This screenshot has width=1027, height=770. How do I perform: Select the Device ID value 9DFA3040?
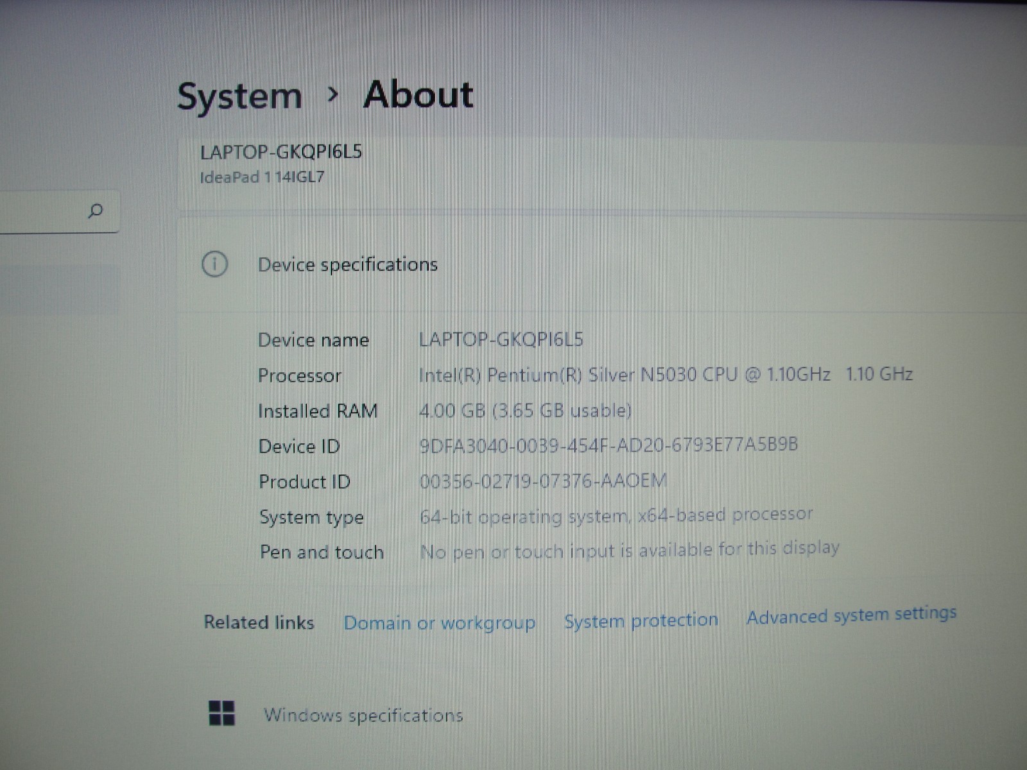(608, 445)
